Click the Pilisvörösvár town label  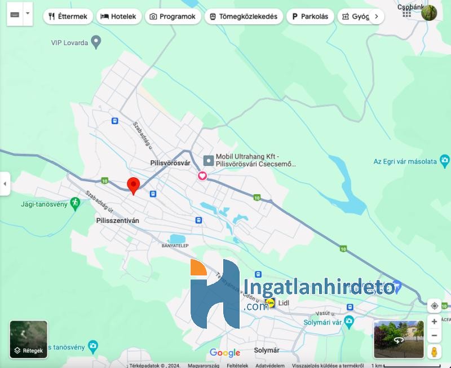coord(170,163)
